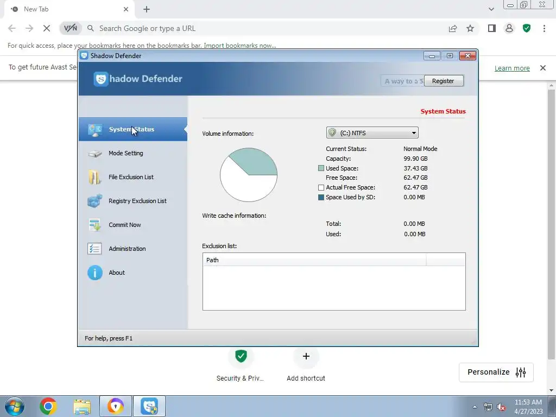Click the Register button

[x=443, y=81]
